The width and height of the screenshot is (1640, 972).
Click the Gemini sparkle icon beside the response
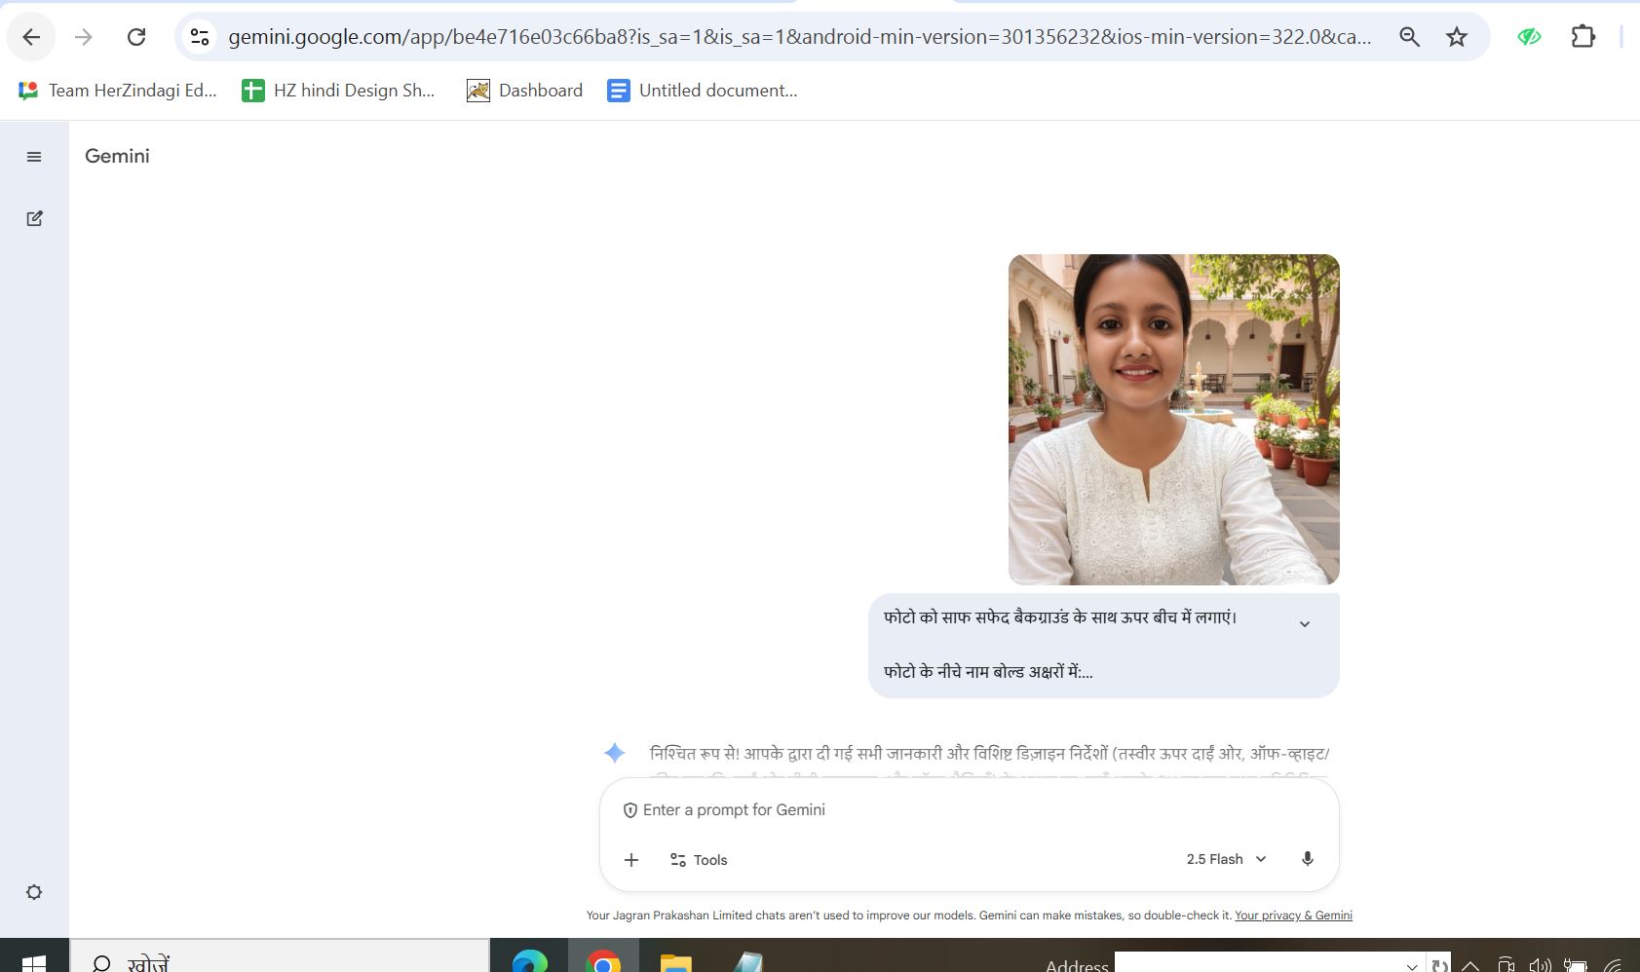point(613,752)
